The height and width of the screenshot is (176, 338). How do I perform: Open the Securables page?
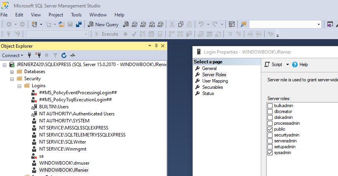(x=213, y=87)
